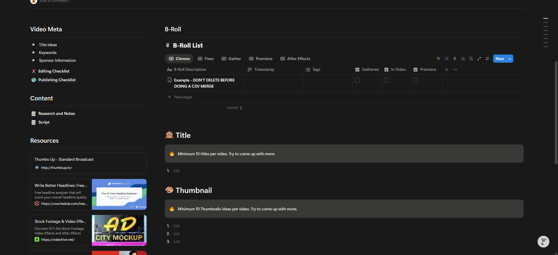Viewport: 558px width, 255px height.
Task: Open the Publishing Checklist page link
Action: point(57,80)
